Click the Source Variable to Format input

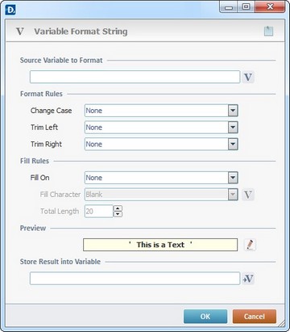pyautogui.click(x=135, y=77)
